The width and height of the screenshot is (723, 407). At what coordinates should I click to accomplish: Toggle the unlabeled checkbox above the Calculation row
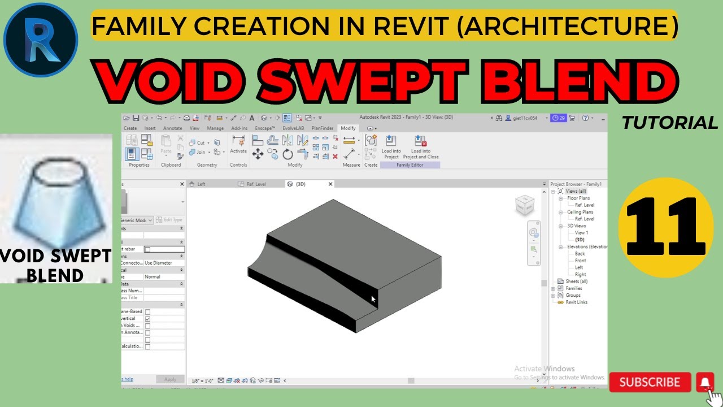pos(147,340)
